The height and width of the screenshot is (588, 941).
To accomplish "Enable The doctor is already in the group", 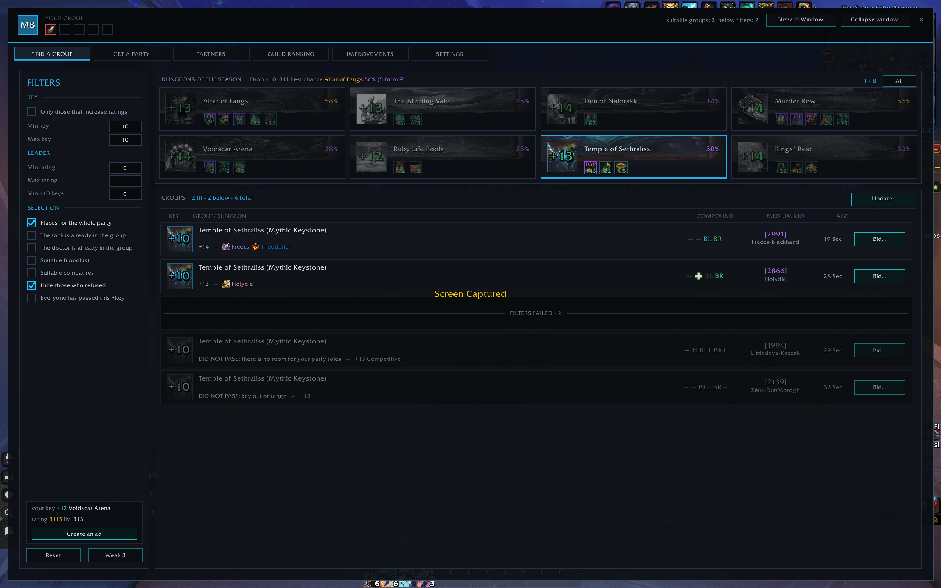I will coord(32,248).
